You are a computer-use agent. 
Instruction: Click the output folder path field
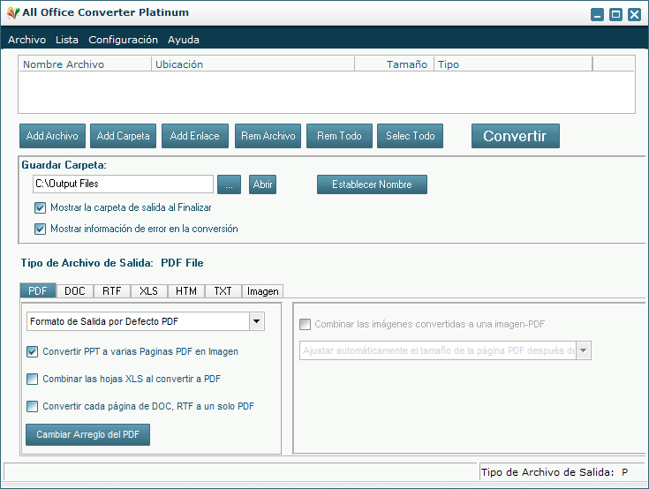[123, 184]
